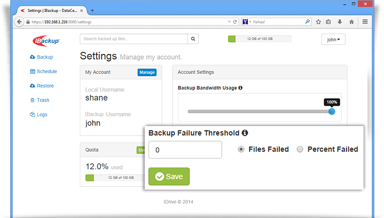Click the search magnifier button
Image resolution: width=384 pixels, height=218 pixels.
193,39
